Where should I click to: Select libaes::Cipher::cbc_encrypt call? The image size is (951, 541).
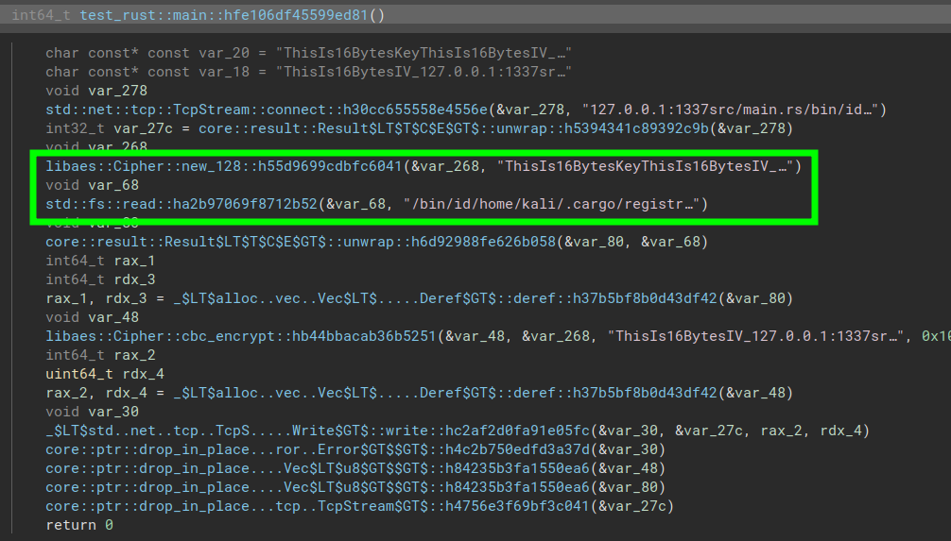(x=241, y=336)
